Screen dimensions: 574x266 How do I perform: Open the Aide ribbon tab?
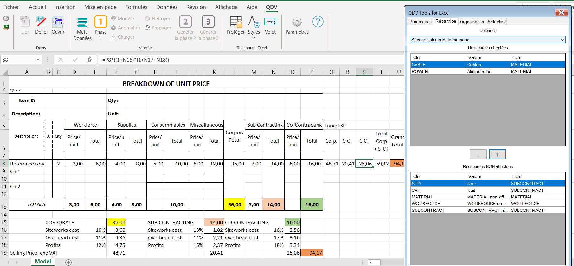(252, 7)
